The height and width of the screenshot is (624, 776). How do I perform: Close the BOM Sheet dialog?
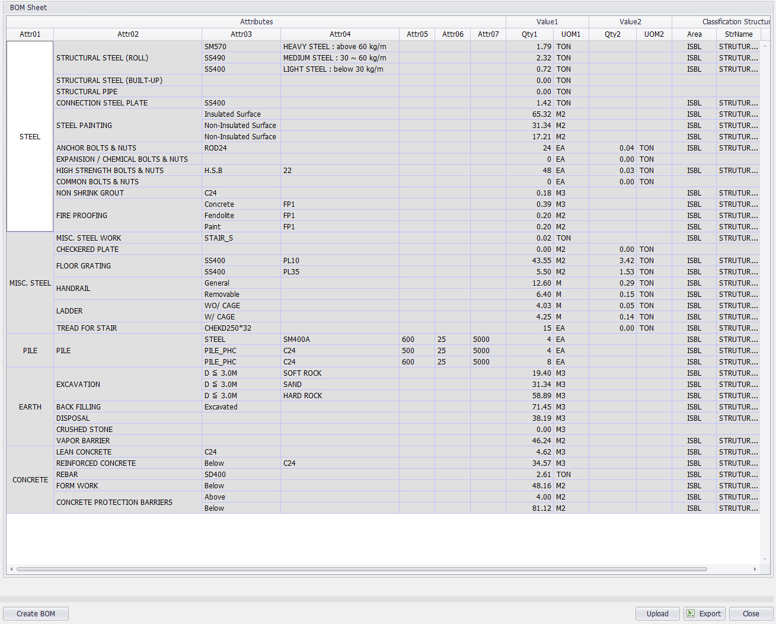coord(751,613)
